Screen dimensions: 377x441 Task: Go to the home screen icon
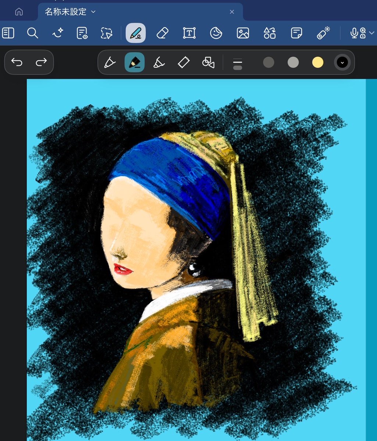(19, 12)
